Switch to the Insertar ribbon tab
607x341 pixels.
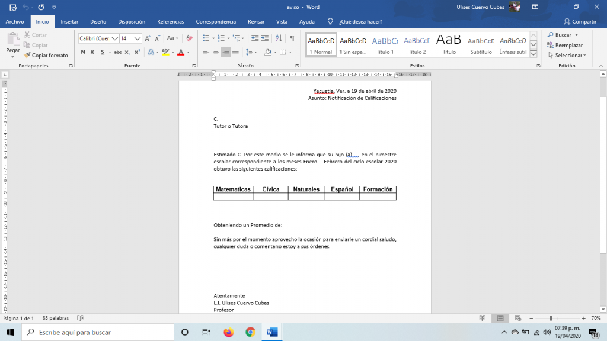point(69,21)
